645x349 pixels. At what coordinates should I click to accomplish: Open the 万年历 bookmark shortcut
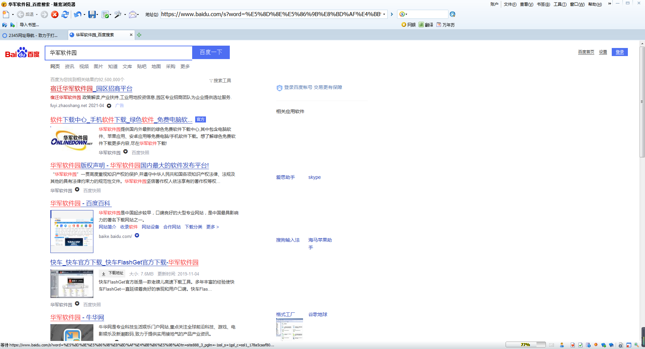coord(445,25)
